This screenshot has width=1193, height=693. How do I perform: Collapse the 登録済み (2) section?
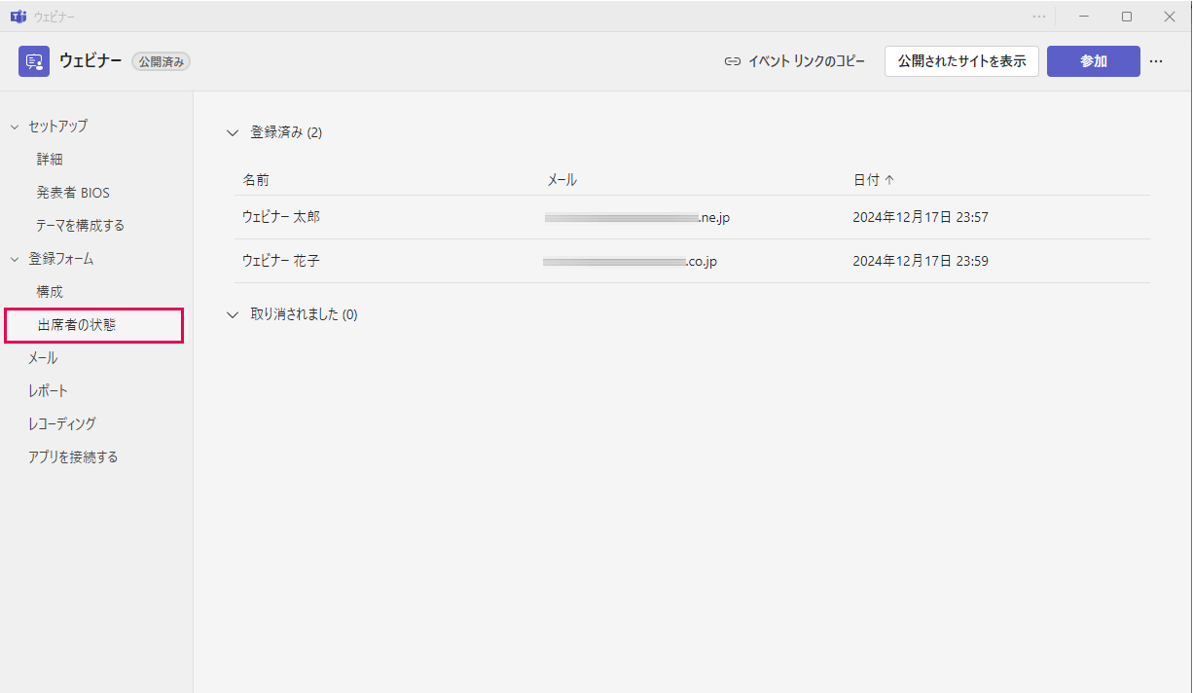pos(232,132)
